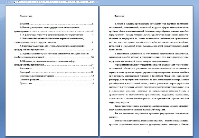Screen dimensions: 199x138
Task: Click the "Заключение" contents entry
Action: coord(57,68)
